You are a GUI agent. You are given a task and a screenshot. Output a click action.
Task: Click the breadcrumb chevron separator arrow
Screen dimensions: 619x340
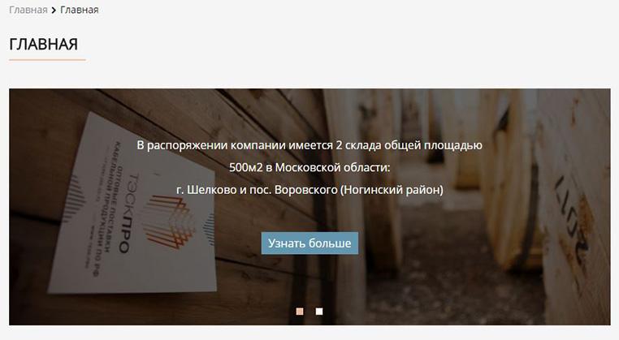pyautogui.click(x=54, y=11)
